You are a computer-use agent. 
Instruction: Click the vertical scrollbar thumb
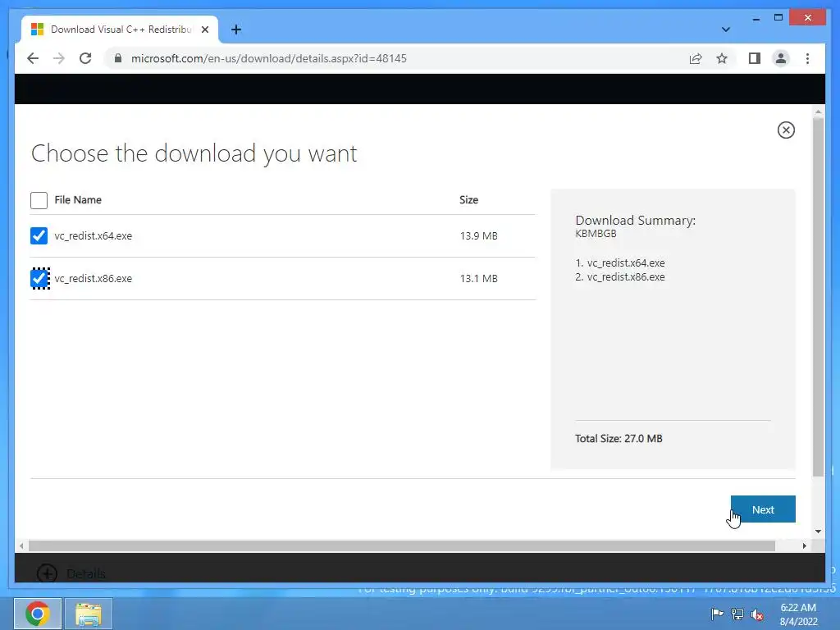click(x=818, y=297)
